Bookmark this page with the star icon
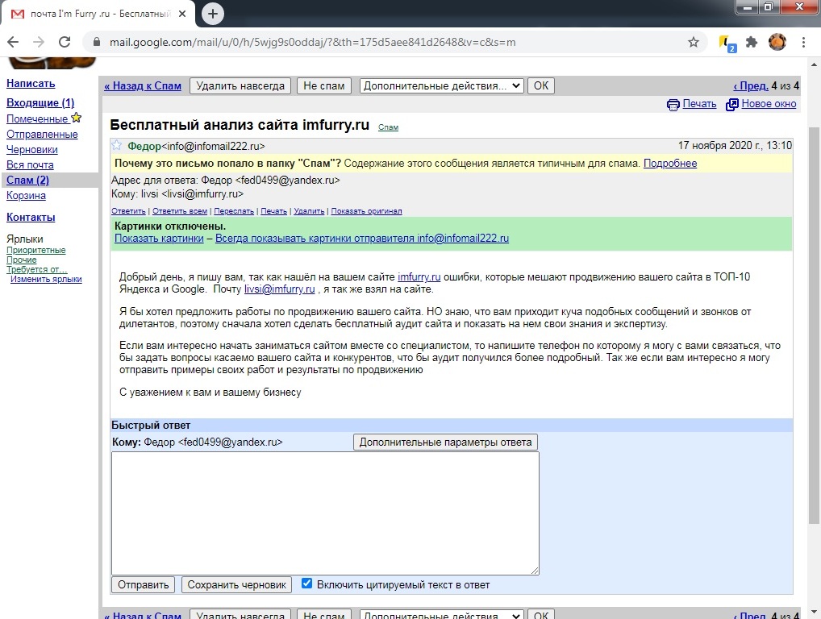Viewport: 821px width, 619px height. (693, 42)
